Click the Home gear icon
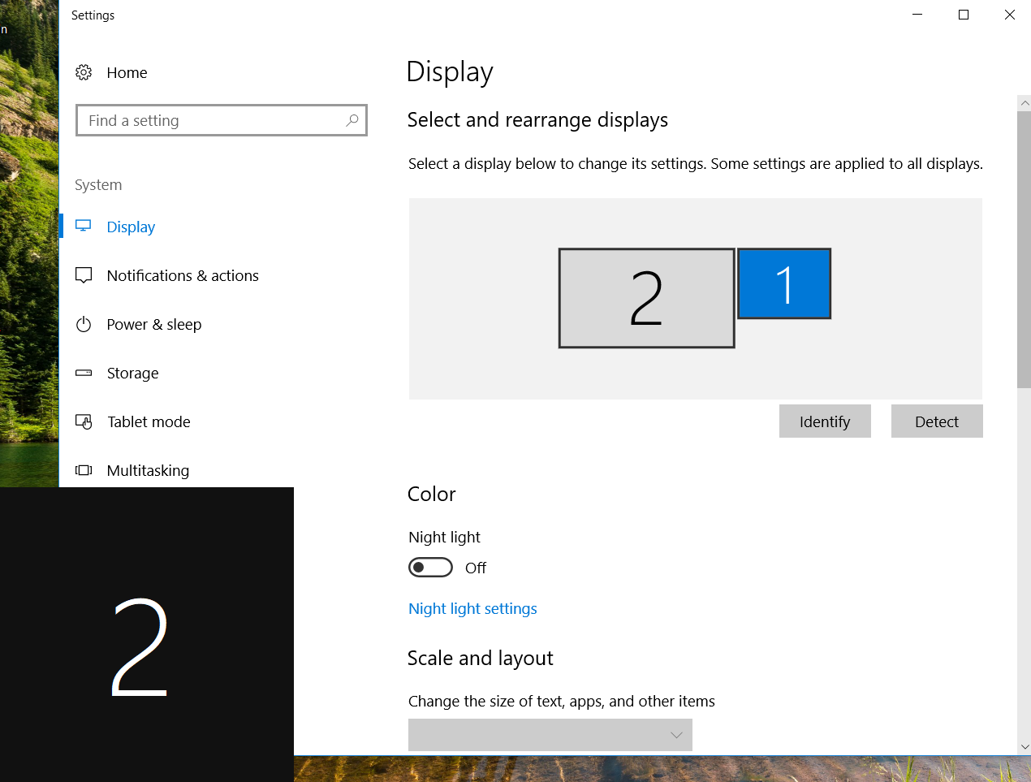The width and height of the screenshot is (1031, 782). 84,73
